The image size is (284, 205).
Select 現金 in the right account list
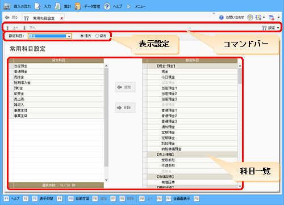tap(192, 71)
